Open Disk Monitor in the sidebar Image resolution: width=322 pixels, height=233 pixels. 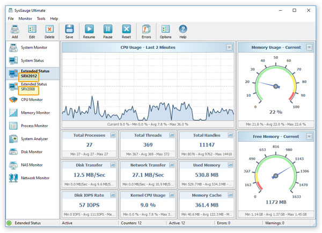pyautogui.click(x=32, y=152)
